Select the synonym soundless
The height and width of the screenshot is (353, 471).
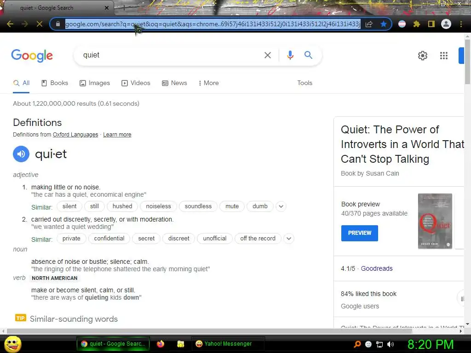[x=198, y=206]
